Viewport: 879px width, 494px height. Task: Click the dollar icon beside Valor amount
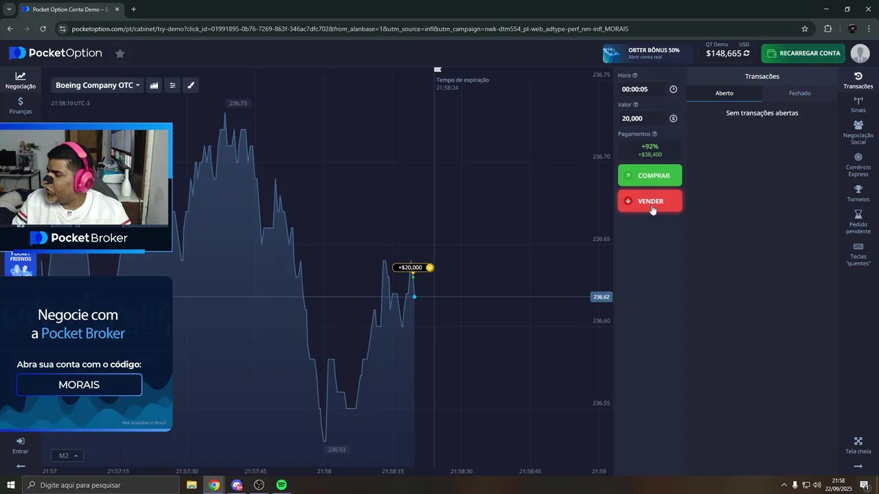(x=673, y=119)
